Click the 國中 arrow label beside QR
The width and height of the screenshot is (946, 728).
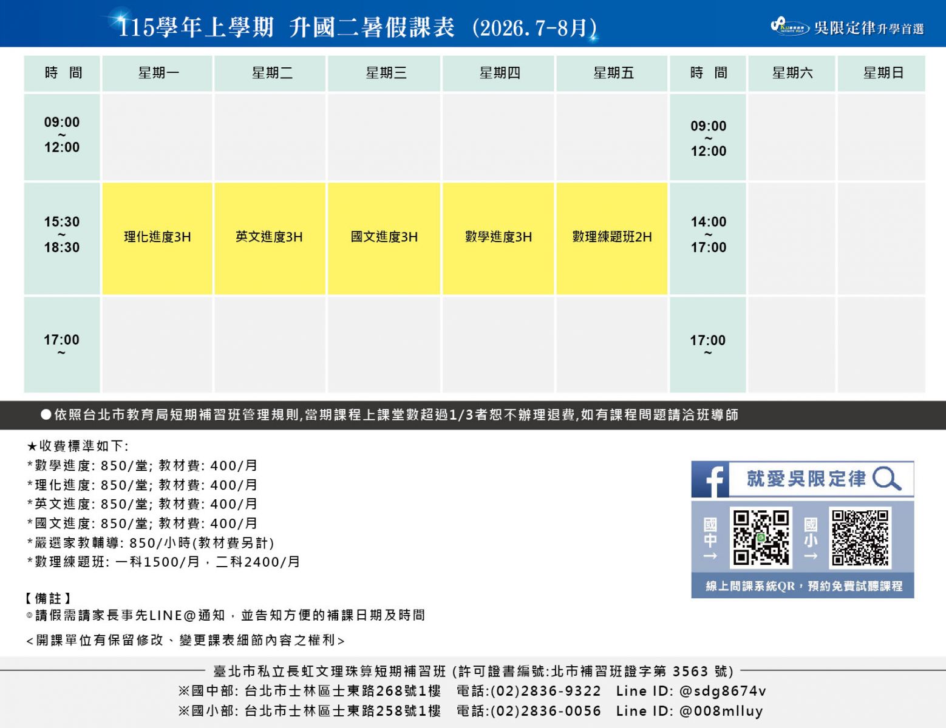(x=710, y=539)
